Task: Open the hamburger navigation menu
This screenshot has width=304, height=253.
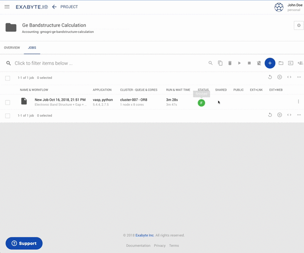Action: tap(7, 7)
